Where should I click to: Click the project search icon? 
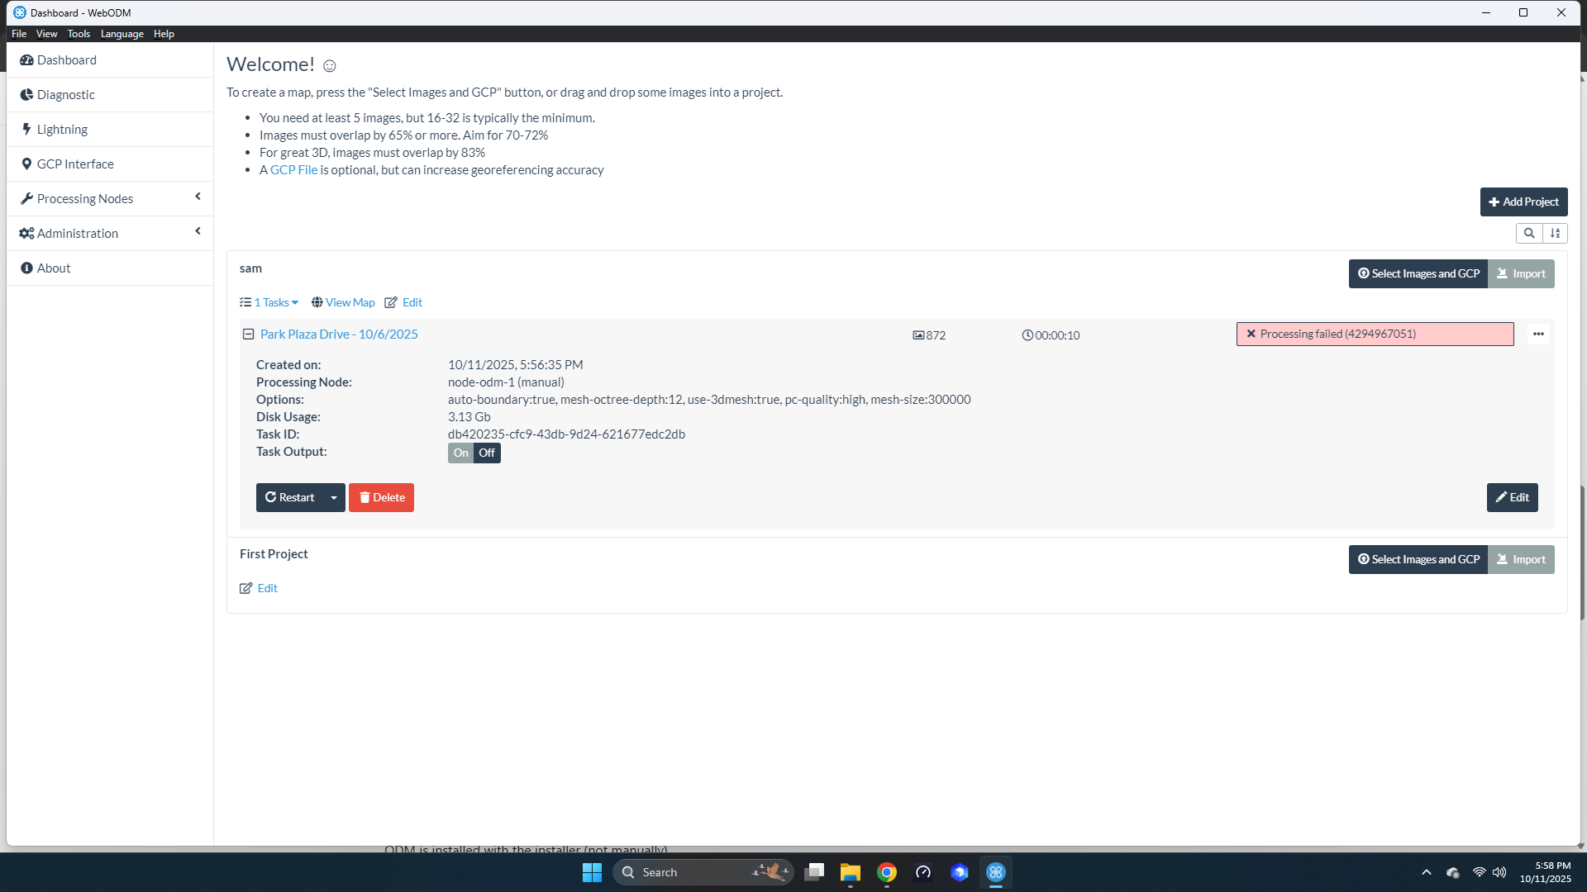pos(1528,233)
